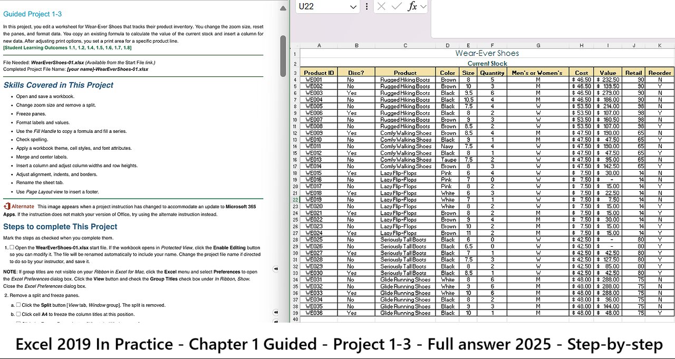675x359 pixels.
Task: Select column C header
Action: coord(405,45)
